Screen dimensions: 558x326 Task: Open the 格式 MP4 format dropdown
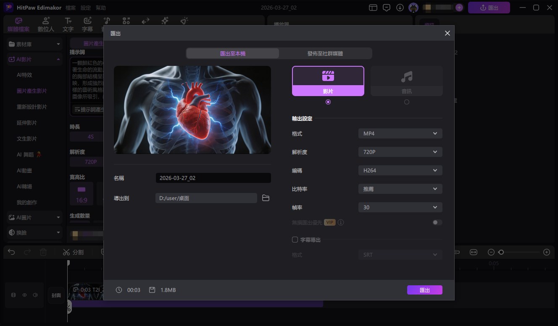coord(400,134)
